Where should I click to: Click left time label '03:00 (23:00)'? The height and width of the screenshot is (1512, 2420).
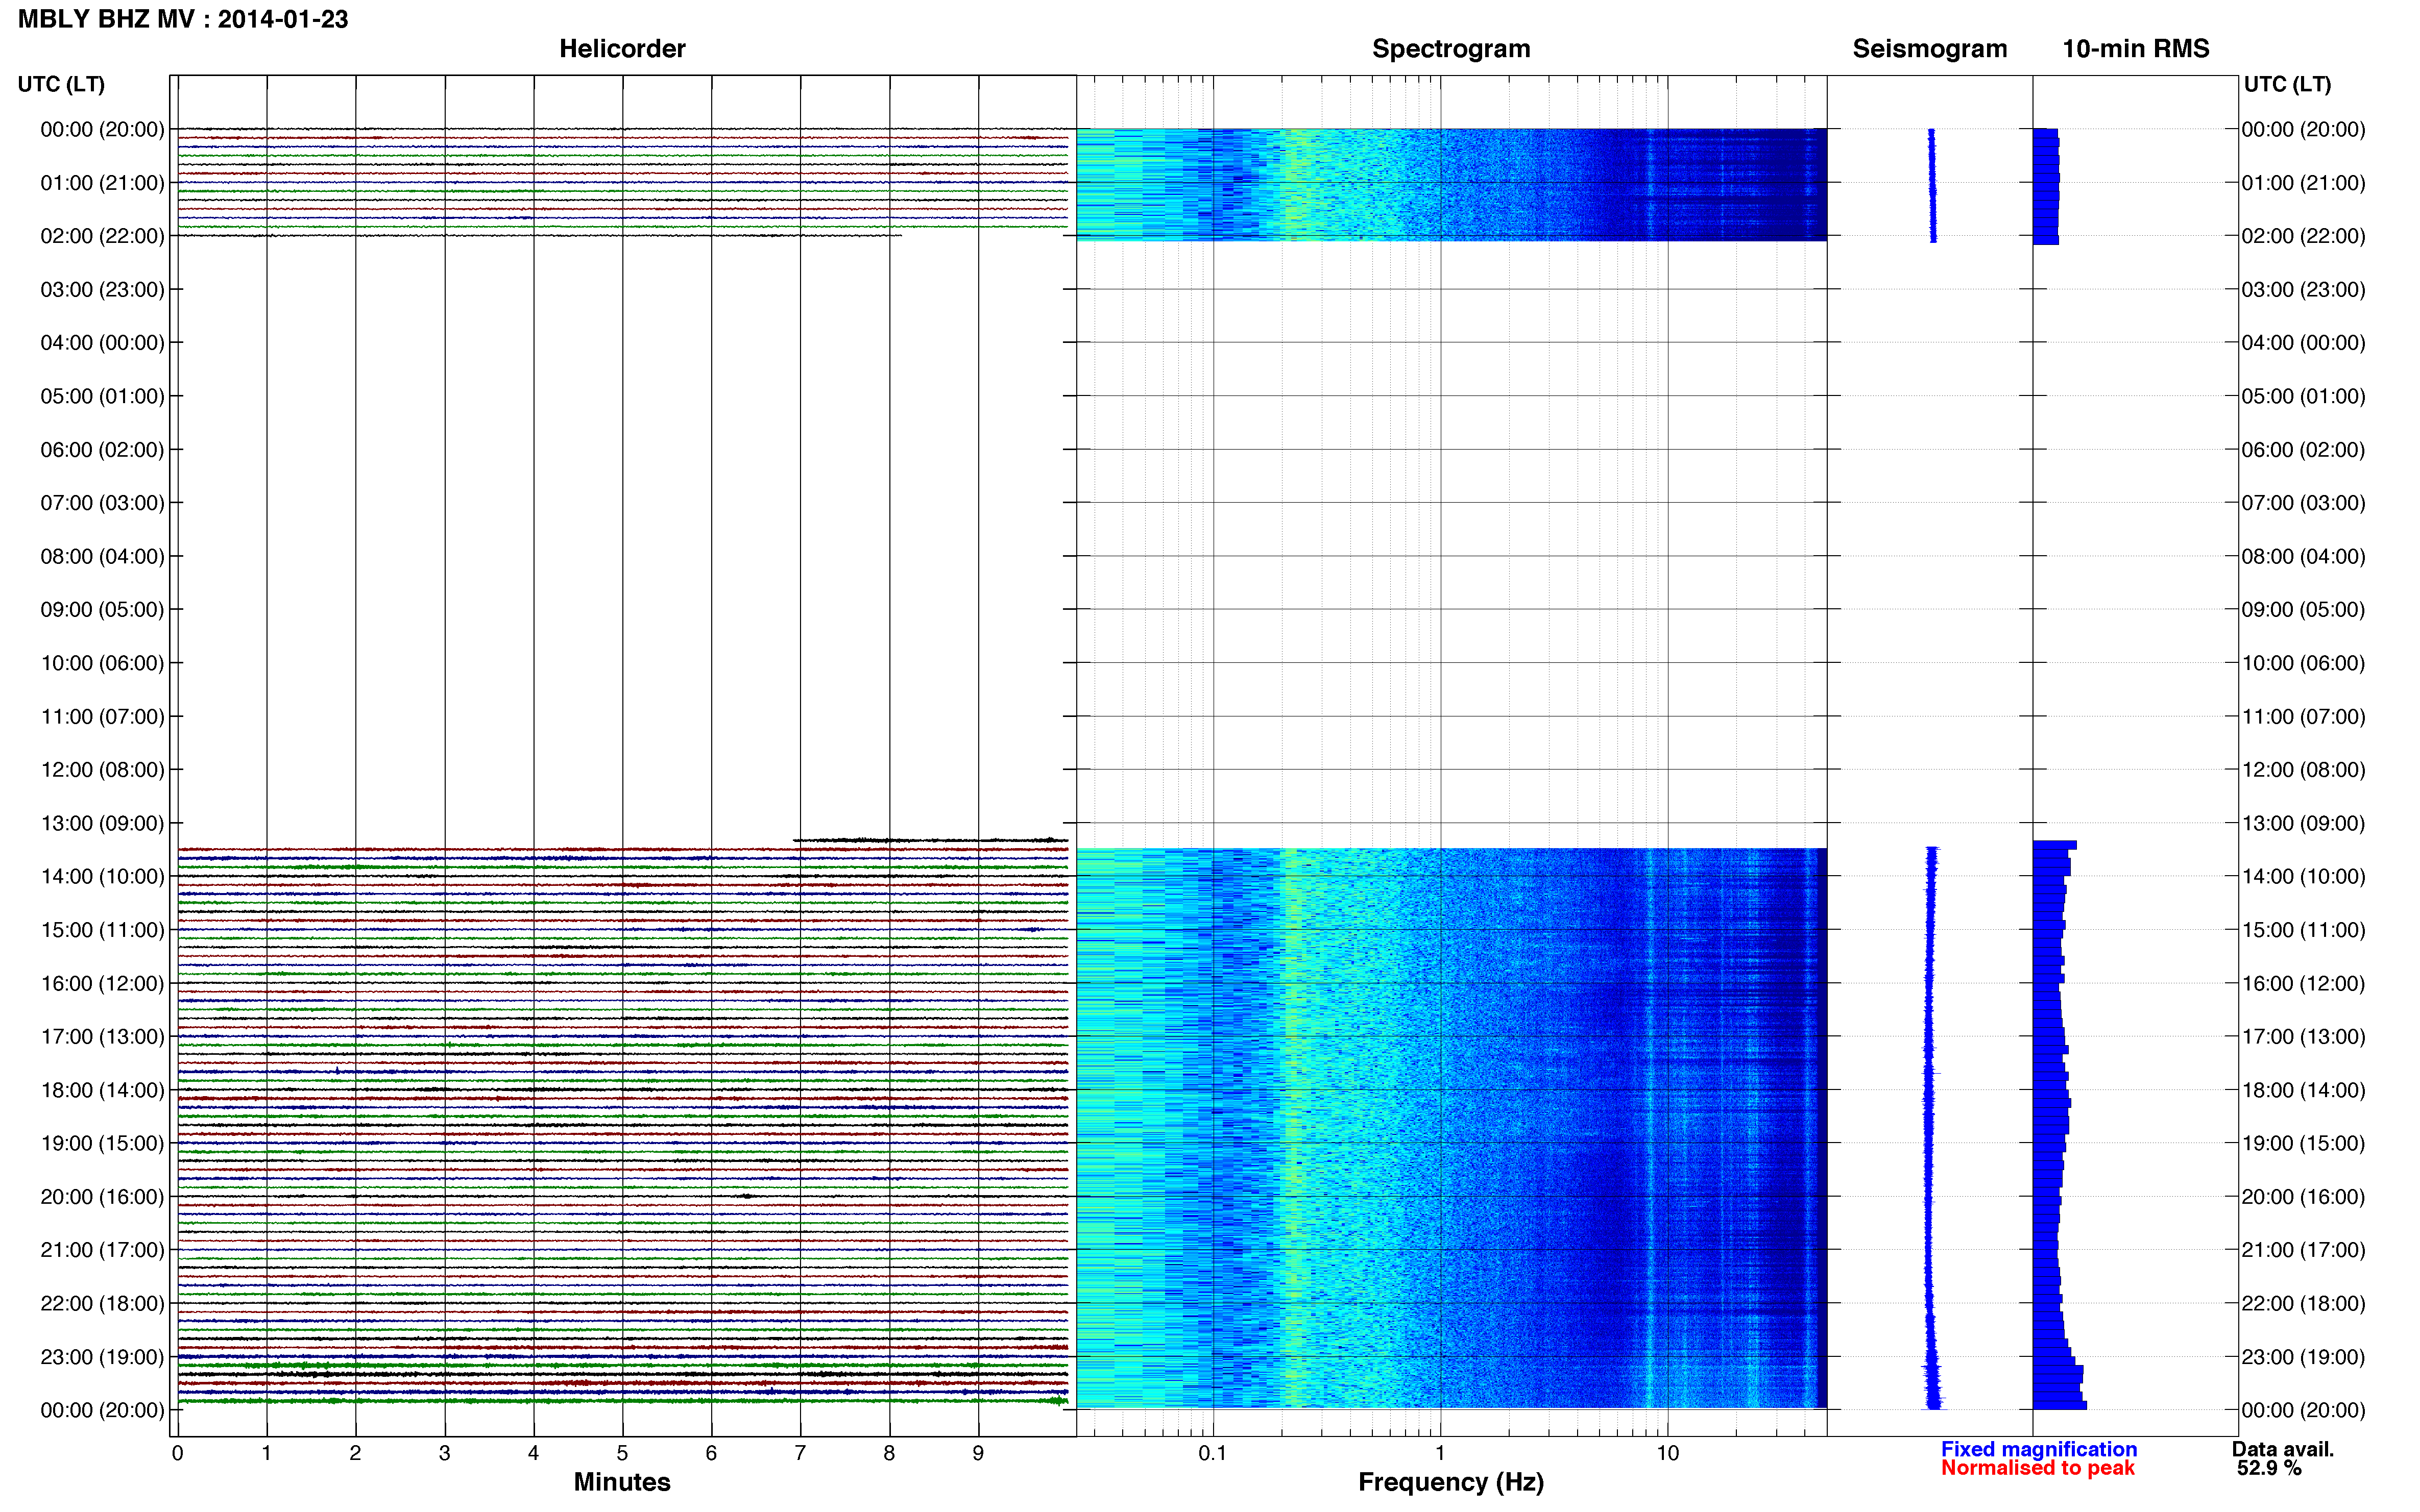coord(102,289)
